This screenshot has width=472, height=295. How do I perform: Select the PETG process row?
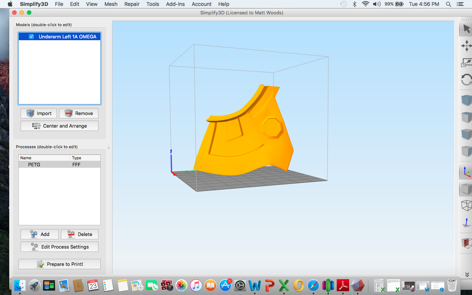point(59,164)
